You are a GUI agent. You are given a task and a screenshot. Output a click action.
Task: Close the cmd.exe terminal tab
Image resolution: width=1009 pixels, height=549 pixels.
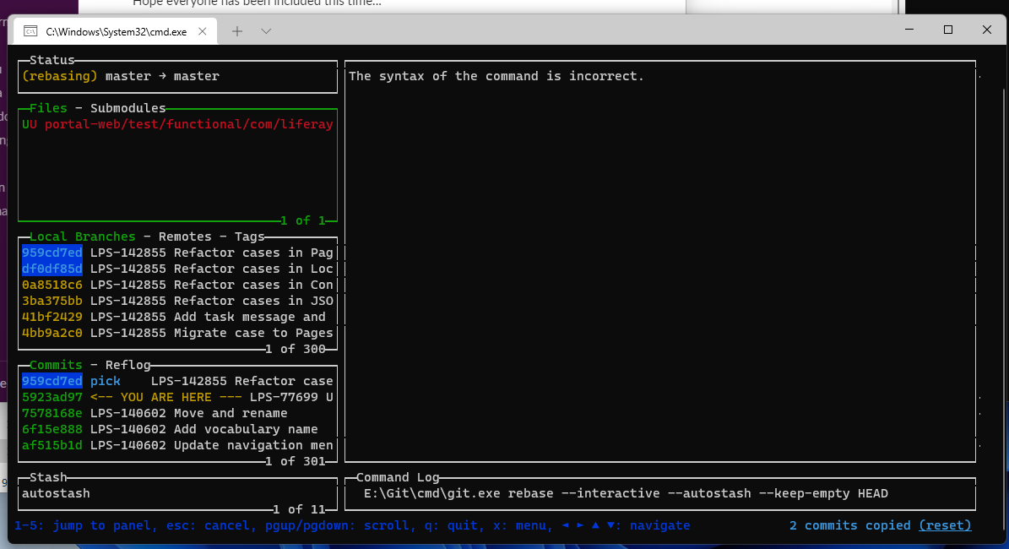[202, 31]
